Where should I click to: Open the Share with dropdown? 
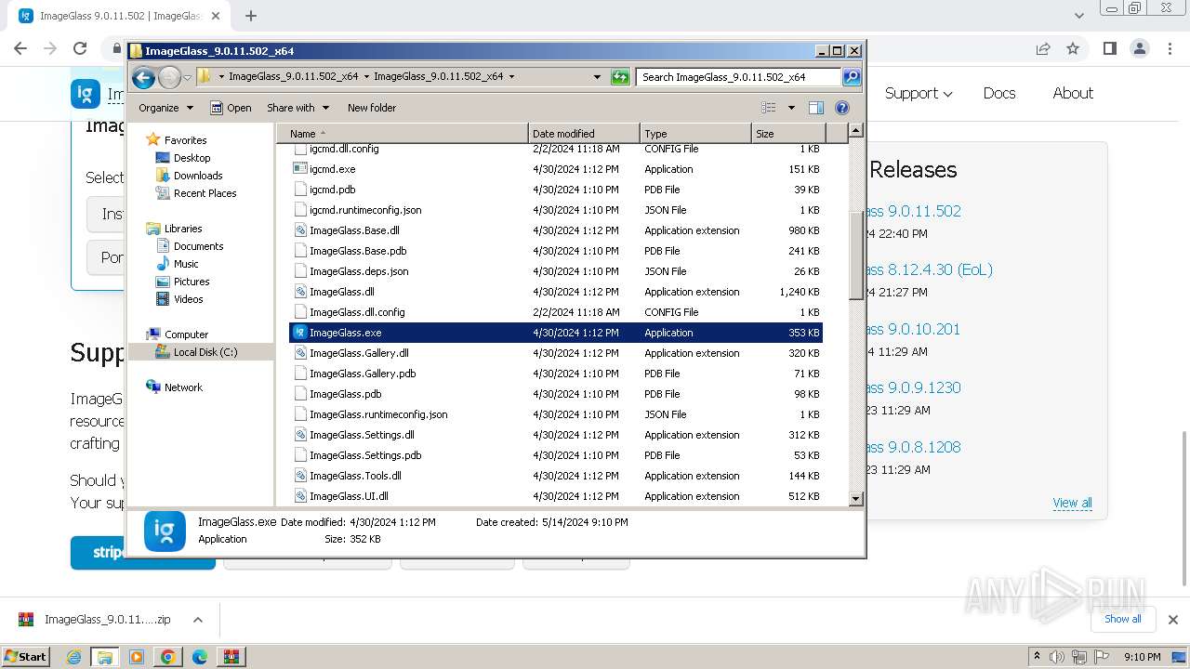coord(297,108)
